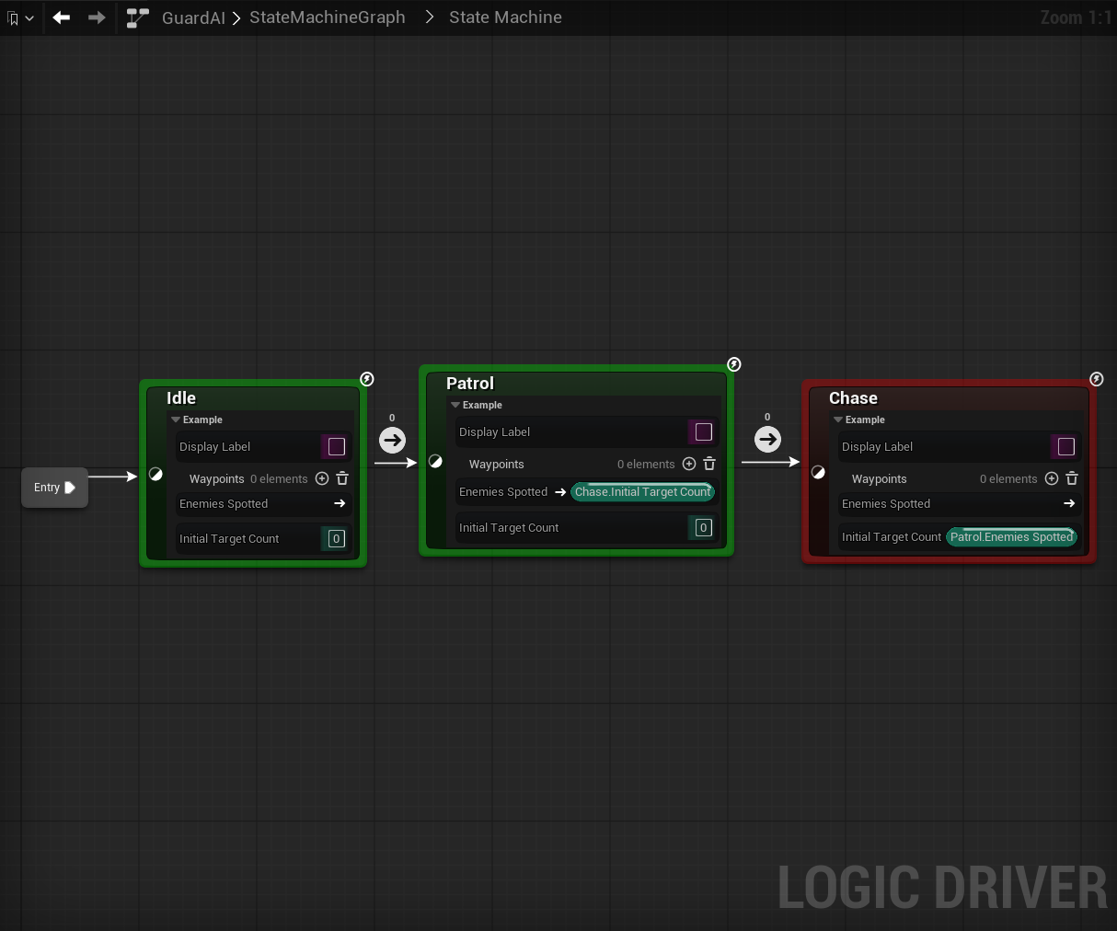Click the graph icon beside GuardAI
1117x931 pixels.
tap(138, 17)
